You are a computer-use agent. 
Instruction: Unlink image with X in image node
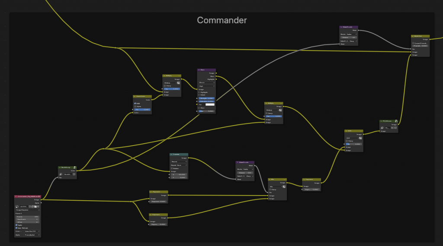click(38, 207)
